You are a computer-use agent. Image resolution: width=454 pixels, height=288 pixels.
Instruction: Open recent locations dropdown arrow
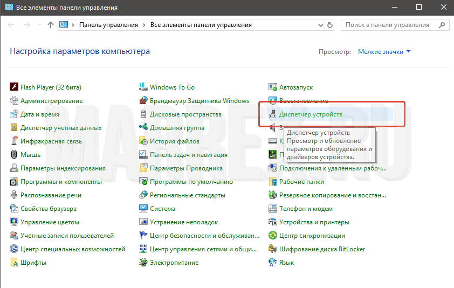[x=40, y=25]
